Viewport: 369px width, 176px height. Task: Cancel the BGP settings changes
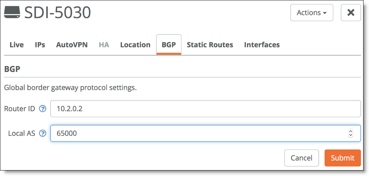(x=302, y=158)
